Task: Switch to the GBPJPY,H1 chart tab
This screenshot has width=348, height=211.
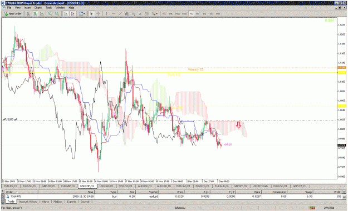Action: [241, 186]
